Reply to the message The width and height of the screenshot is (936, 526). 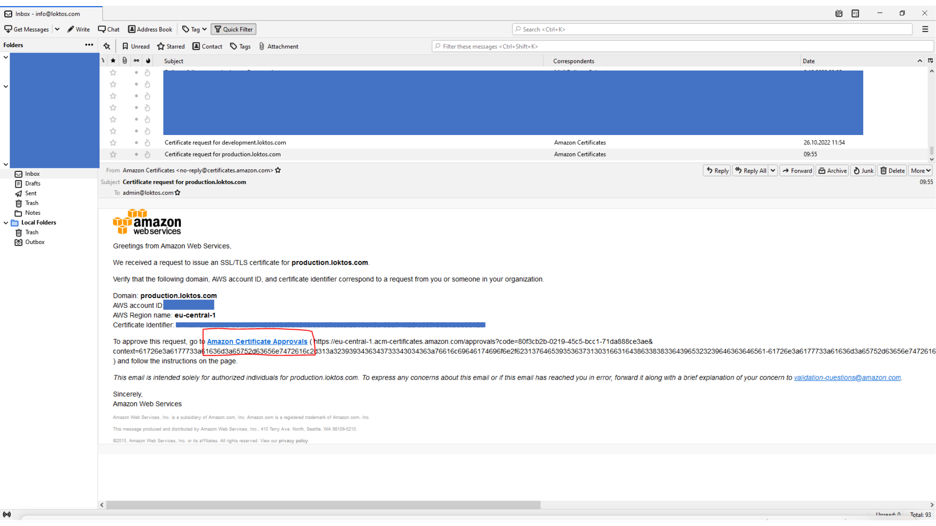point(717,171)
